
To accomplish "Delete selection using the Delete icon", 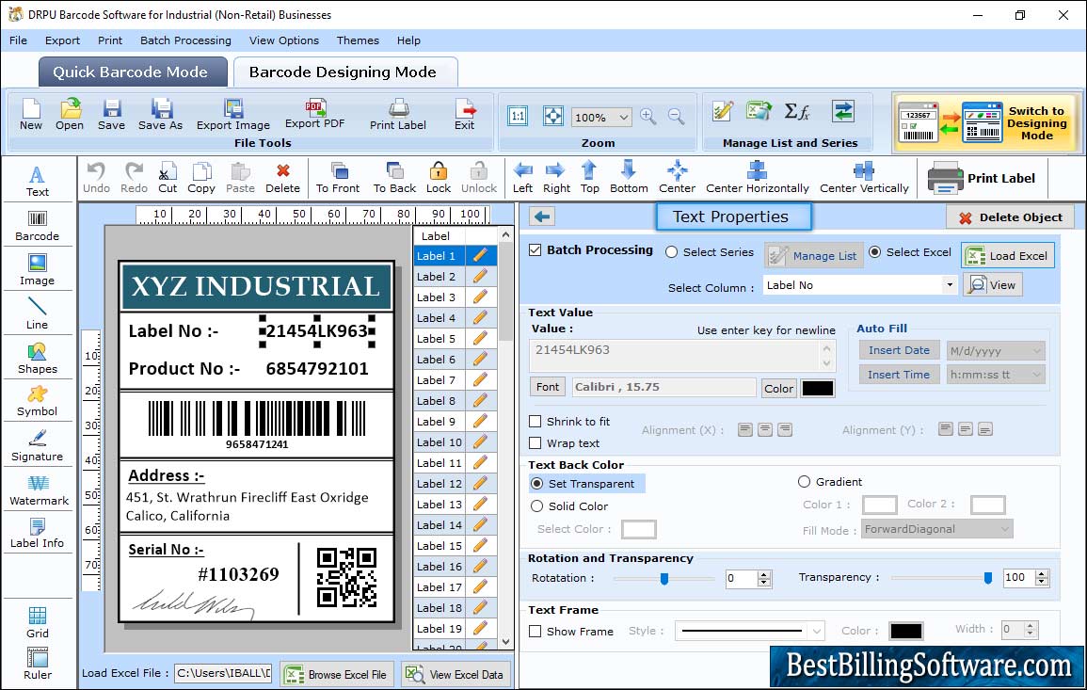I will pos(283,178).
